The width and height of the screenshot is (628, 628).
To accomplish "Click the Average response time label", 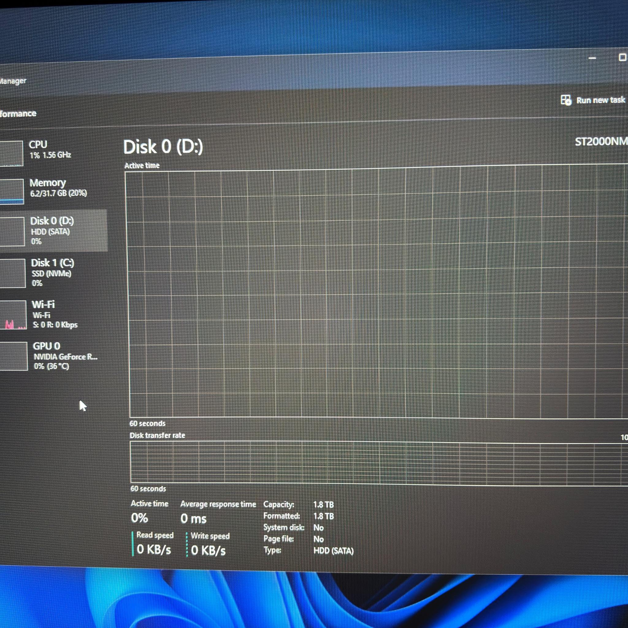I will tap(218, 504).
